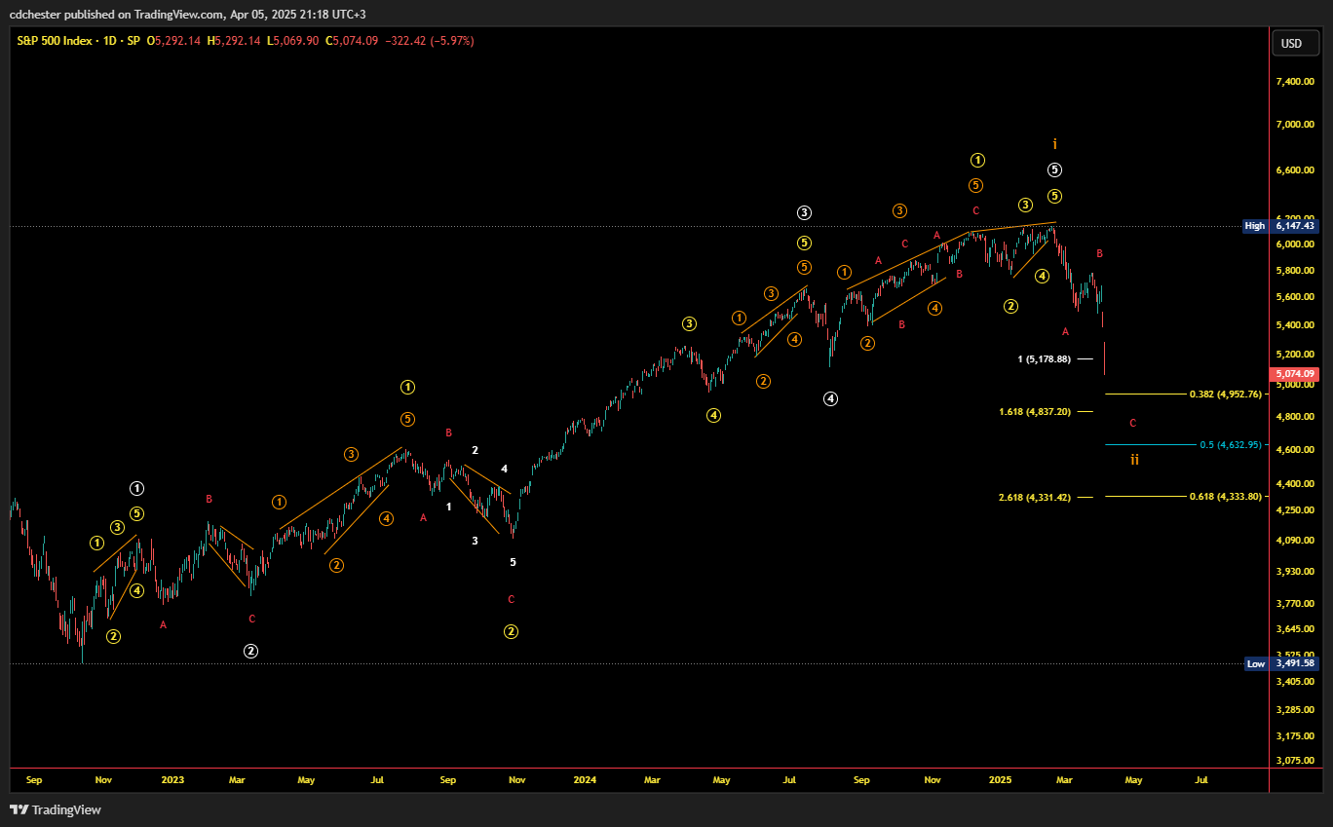Click the Low 3,491.58 price label
The image size is (1333, 827).
[x=1282, y=664]
